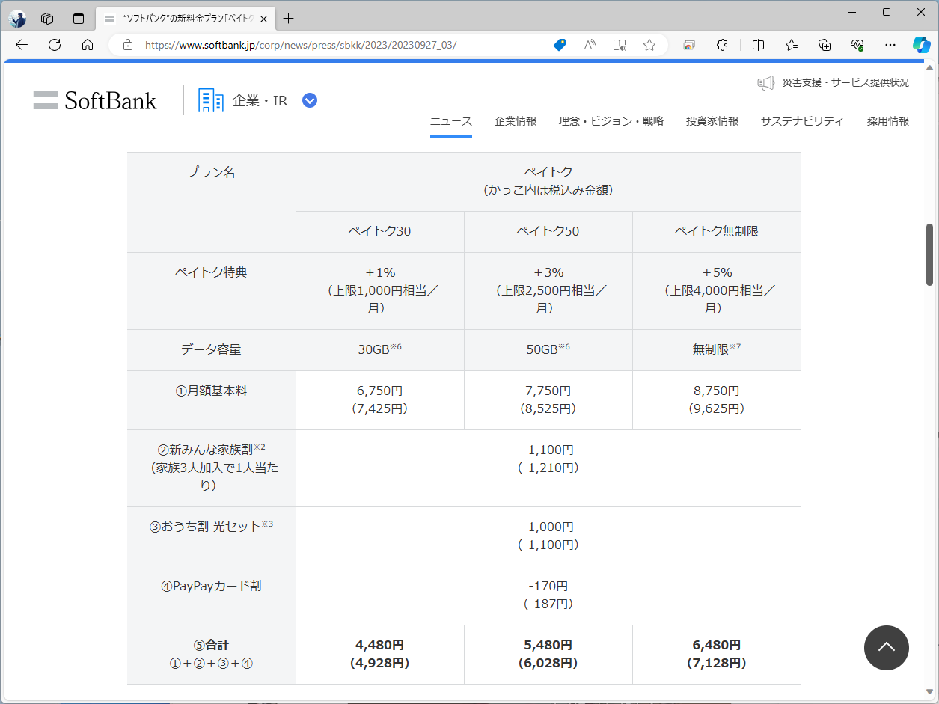Click the SoftBank logo
Screen dimensions: 939x704
click(94, 100)
